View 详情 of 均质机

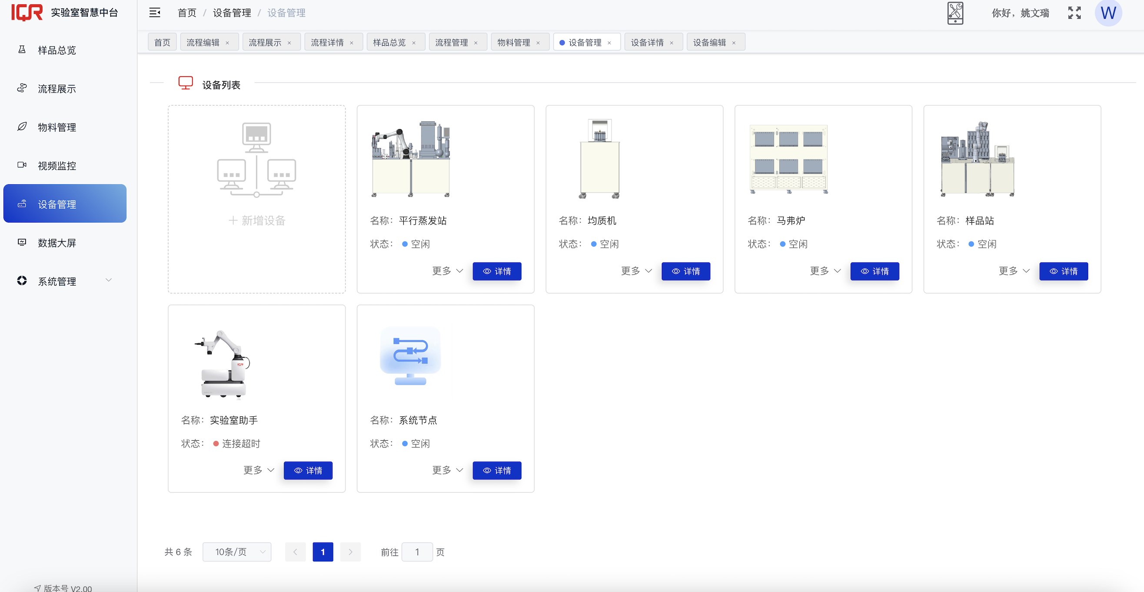click(x=686, y=271)
